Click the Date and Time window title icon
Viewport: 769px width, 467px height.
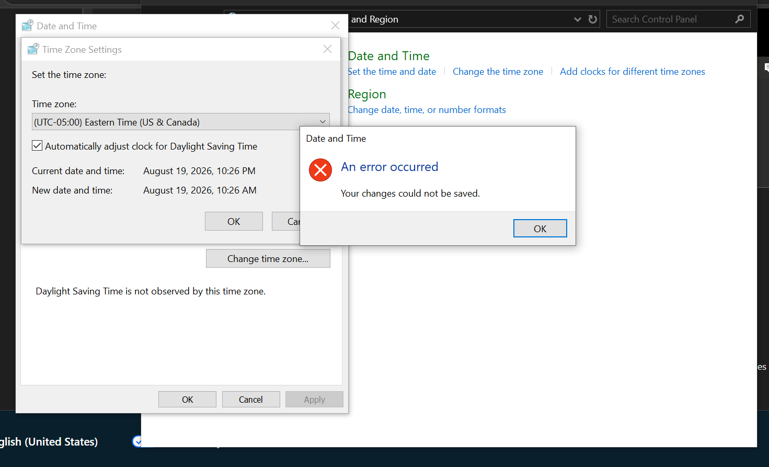(28, 26)
